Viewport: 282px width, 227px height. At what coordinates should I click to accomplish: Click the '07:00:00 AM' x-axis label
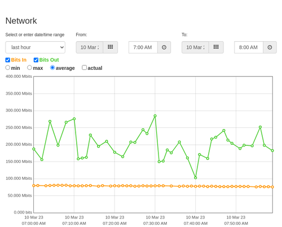(34, 224)
